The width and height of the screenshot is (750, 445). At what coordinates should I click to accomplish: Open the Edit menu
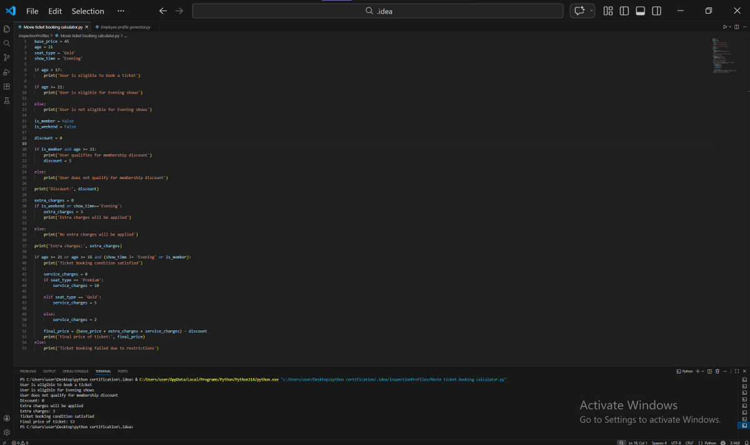coord(55,11)
